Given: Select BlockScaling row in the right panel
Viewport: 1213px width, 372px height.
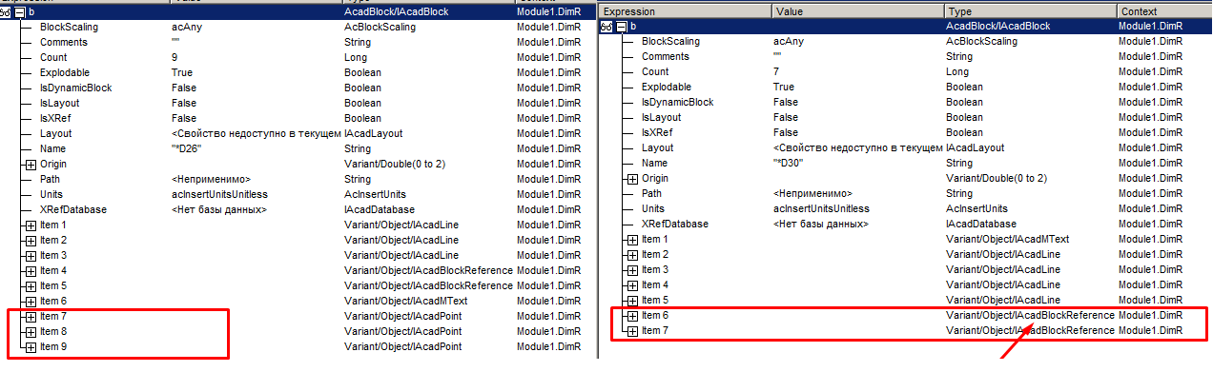Looking at the screenshot, I should pos(906,41).
